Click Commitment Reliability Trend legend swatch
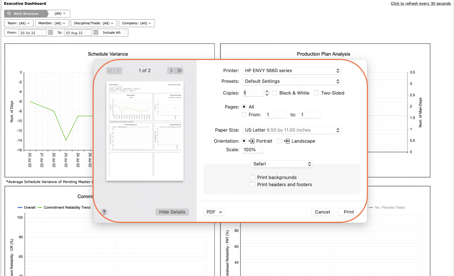This screenshot has width=454, height=276. (x=40, y=207)
